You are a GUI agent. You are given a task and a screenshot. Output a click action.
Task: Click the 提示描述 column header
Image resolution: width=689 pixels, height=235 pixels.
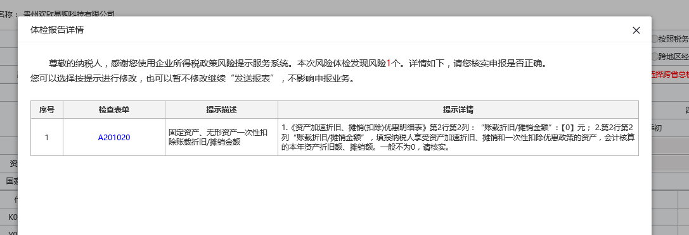tap(221, 109)
